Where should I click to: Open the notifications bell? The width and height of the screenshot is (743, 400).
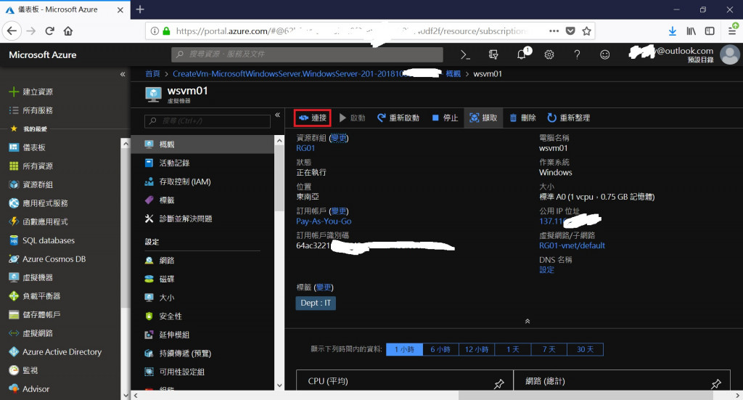[x=522, y=54]
